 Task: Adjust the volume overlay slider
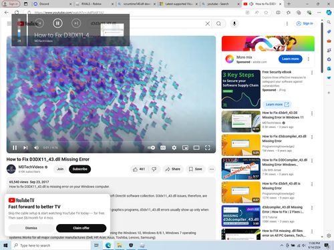[19, 28]
